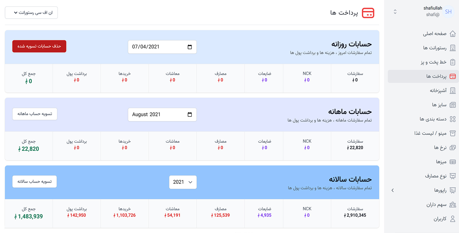The height and width of the screenshot is (233, 459).
Task: Click the clipboard icon for خط پخت و پز
Action: pyautogui.click(x=453, y=62)
